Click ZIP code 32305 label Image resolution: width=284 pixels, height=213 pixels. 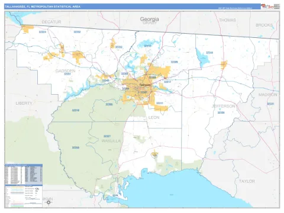109,104
